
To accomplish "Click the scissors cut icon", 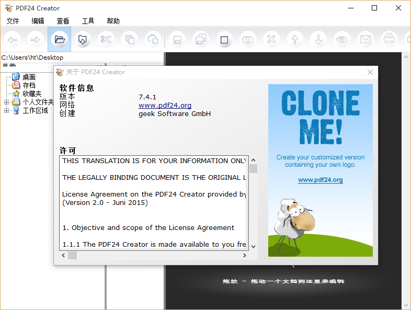I will (106, 39).
